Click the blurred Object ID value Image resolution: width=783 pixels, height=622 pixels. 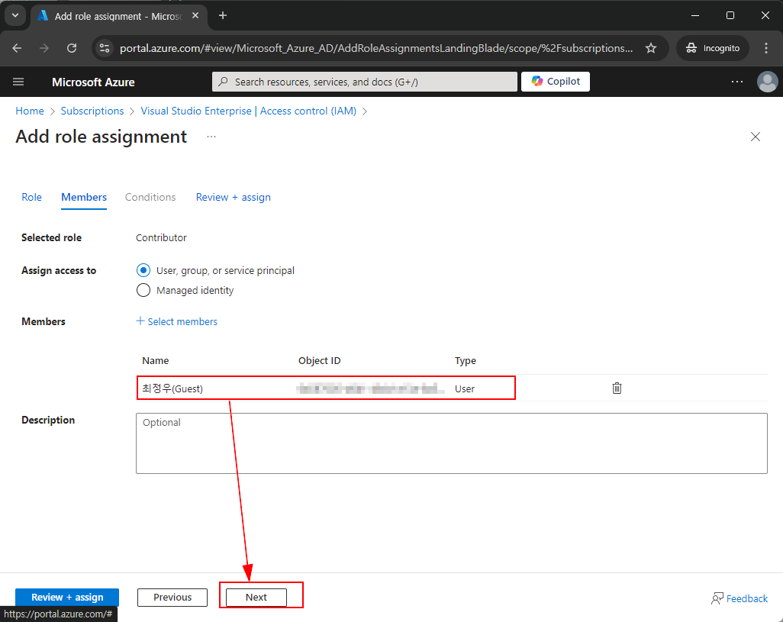[370, 388]
